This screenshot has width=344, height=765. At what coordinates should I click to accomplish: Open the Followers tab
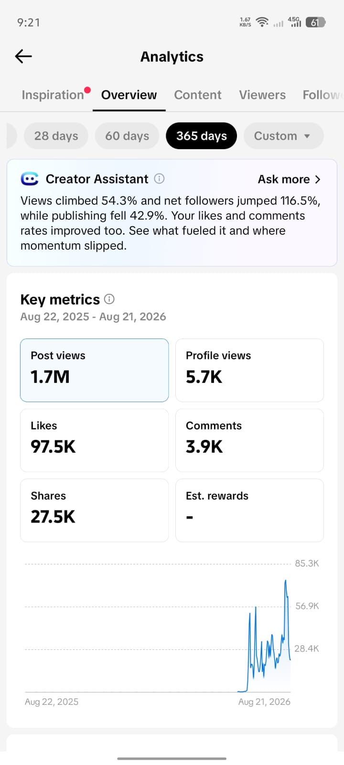pyautogui.click(x=323, y=95)
